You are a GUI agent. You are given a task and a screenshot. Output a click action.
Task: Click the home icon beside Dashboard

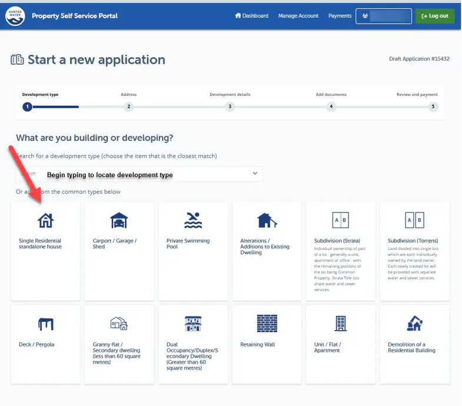[238, 16]
